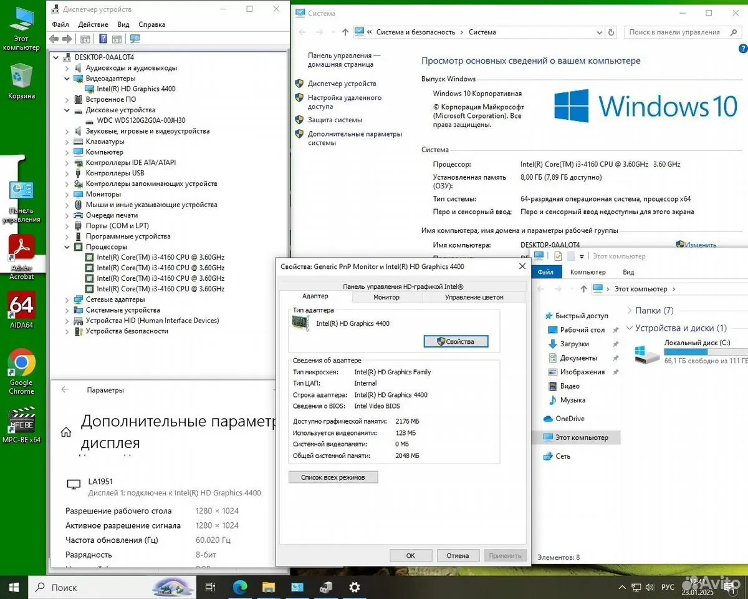The height and width of the screenshot is (599, 748).
Task: Show hidden tray icons chevron
Action: point(621,587)
